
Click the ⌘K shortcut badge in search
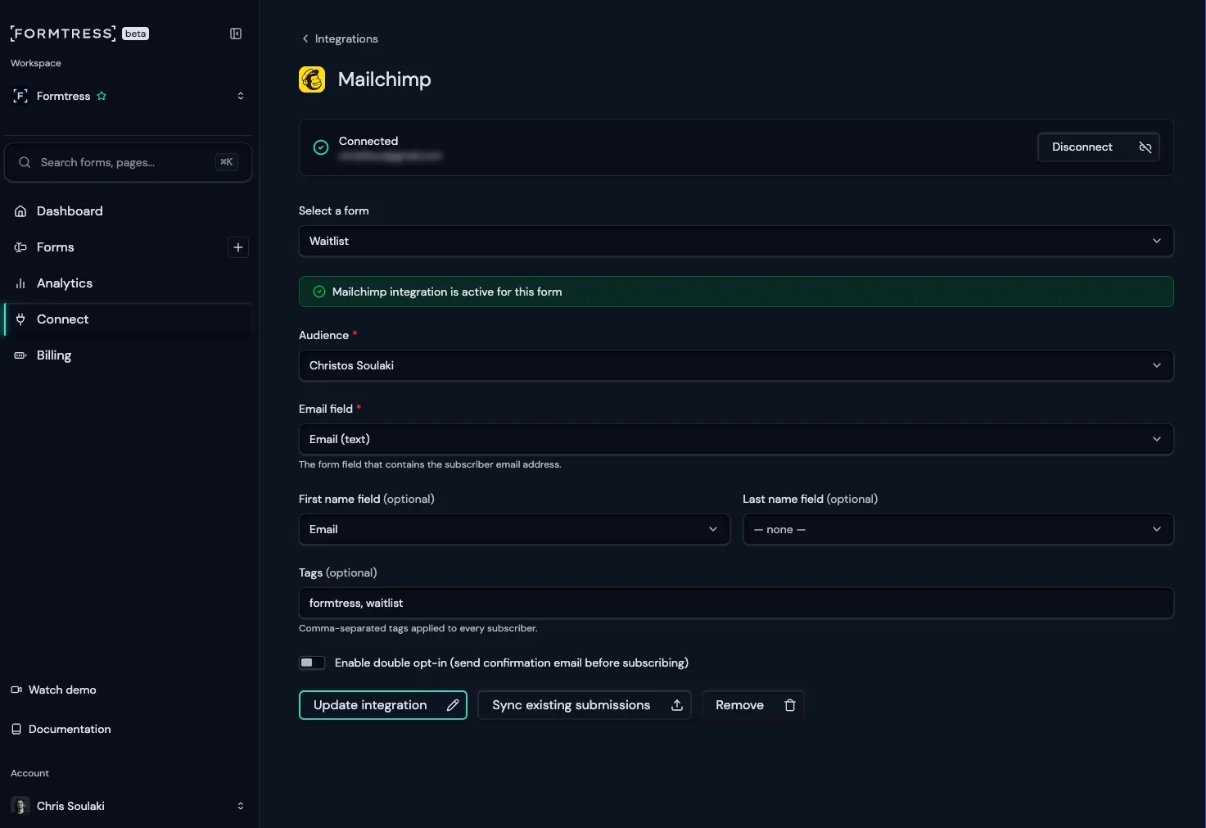click(227, 162)
